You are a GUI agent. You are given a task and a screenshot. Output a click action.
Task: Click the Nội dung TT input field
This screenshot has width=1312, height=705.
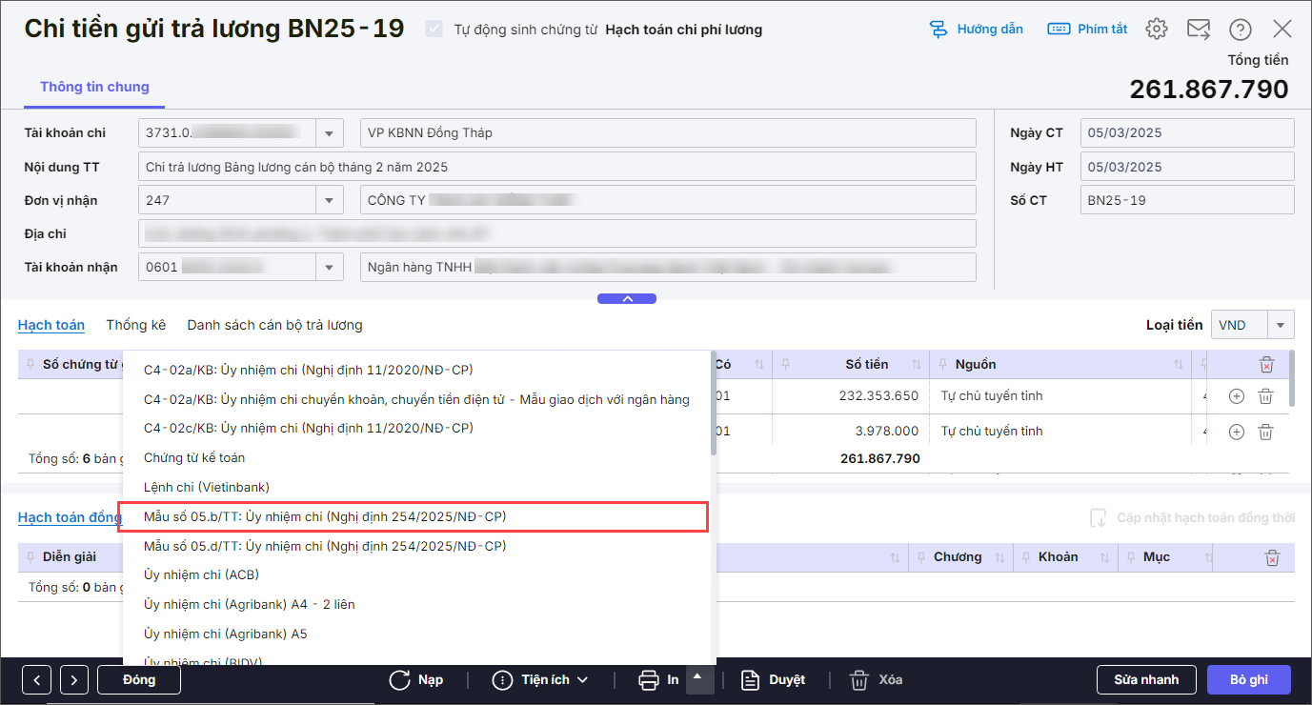556,167
